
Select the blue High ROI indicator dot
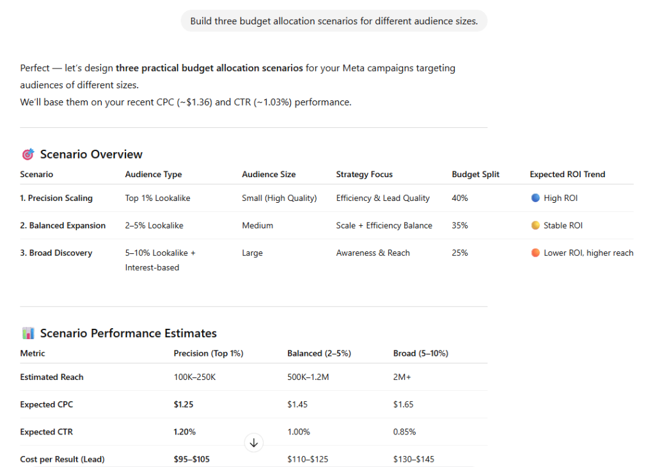tap(534, 198)
